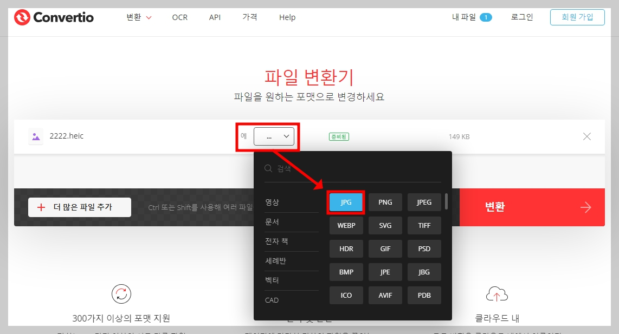Click the magnifier icon in the format search
The image size is (619, 334).
[268, 168]
